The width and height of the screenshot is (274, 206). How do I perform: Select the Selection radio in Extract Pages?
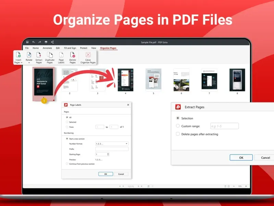coord(178,118)
